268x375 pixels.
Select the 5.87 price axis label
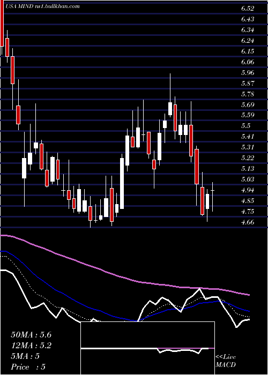pos(248,84)
